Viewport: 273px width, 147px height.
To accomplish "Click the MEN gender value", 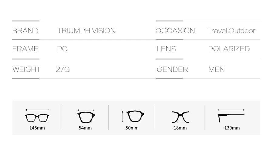I will pyautogui.click(x=216, y=69).
